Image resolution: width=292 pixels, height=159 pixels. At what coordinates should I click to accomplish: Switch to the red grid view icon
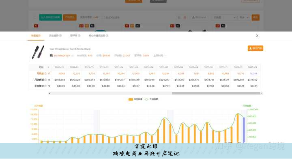pyautogui.click(x=185, y=17)
